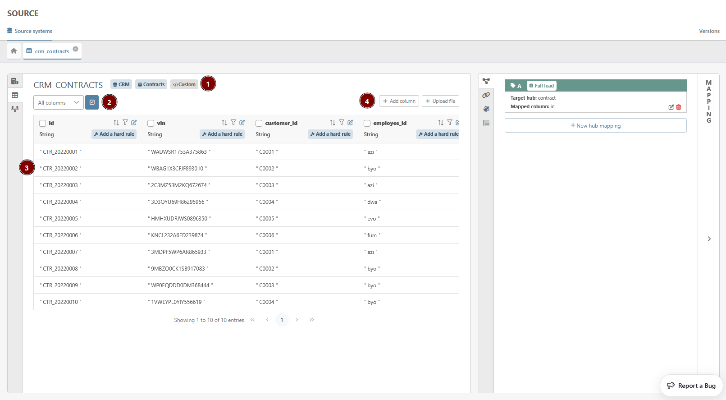Check the vin column checkbox
Screen dimensions: 726x400
[151, 123]
